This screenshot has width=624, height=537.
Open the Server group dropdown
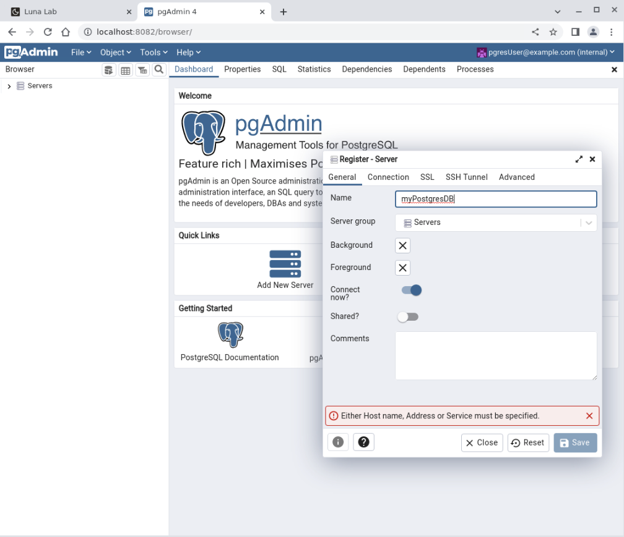(x=495, y=223)
